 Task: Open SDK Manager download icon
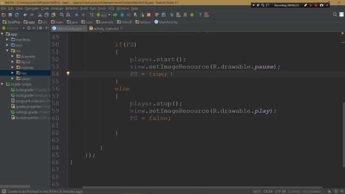tap(185, 15)
